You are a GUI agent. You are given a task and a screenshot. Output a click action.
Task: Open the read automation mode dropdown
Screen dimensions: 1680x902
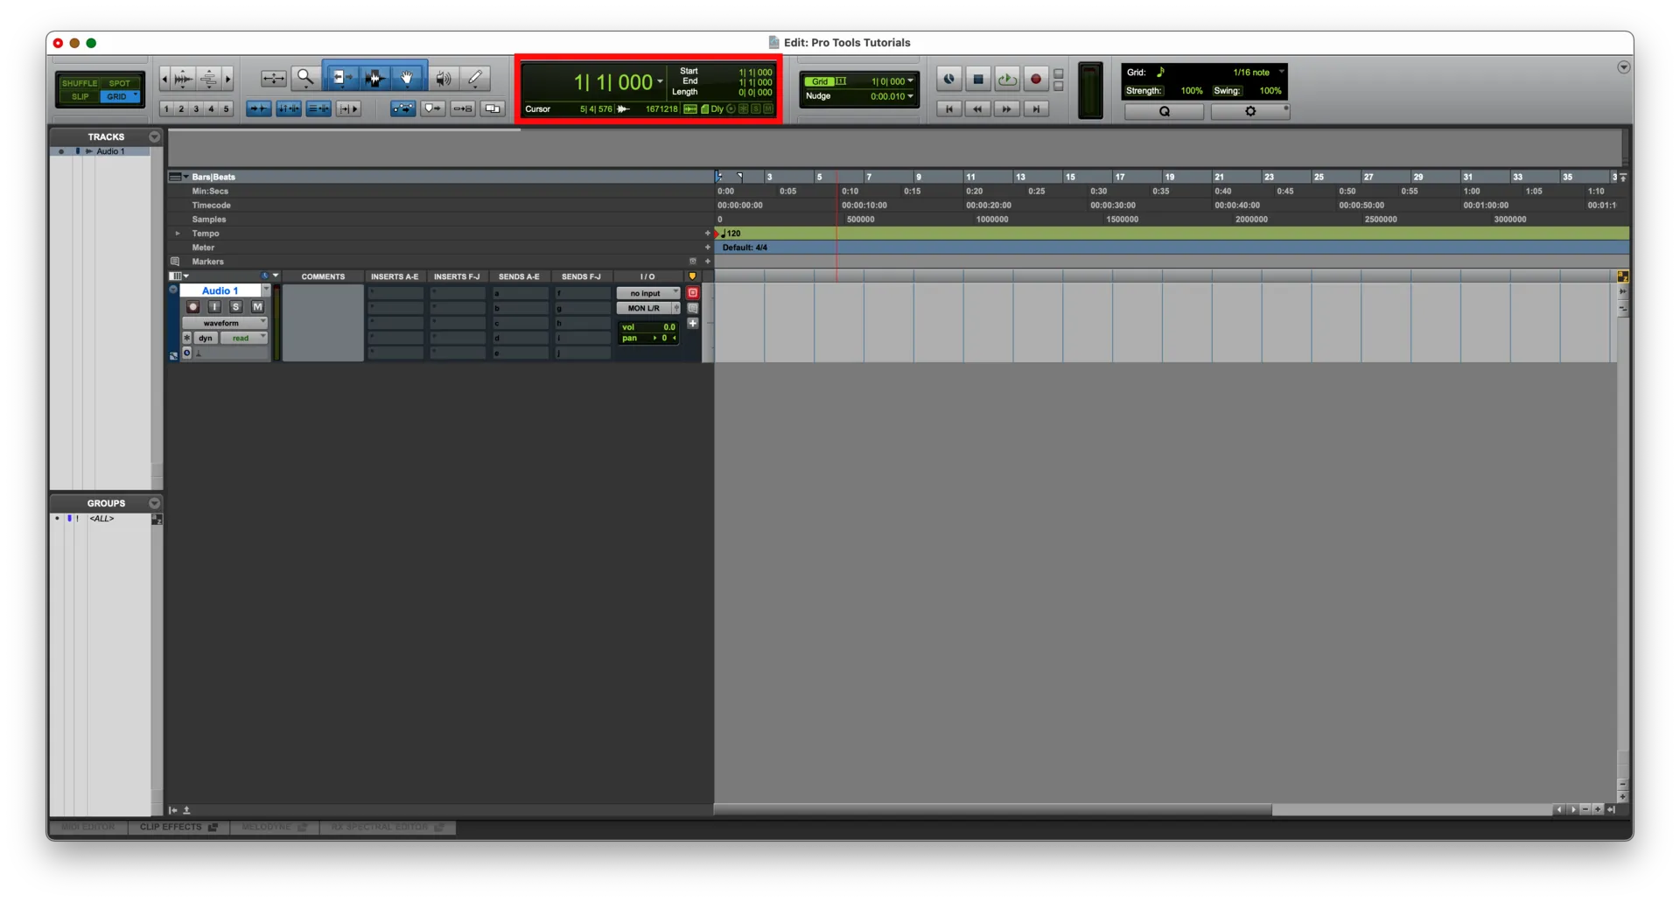(x=243, y=338)
